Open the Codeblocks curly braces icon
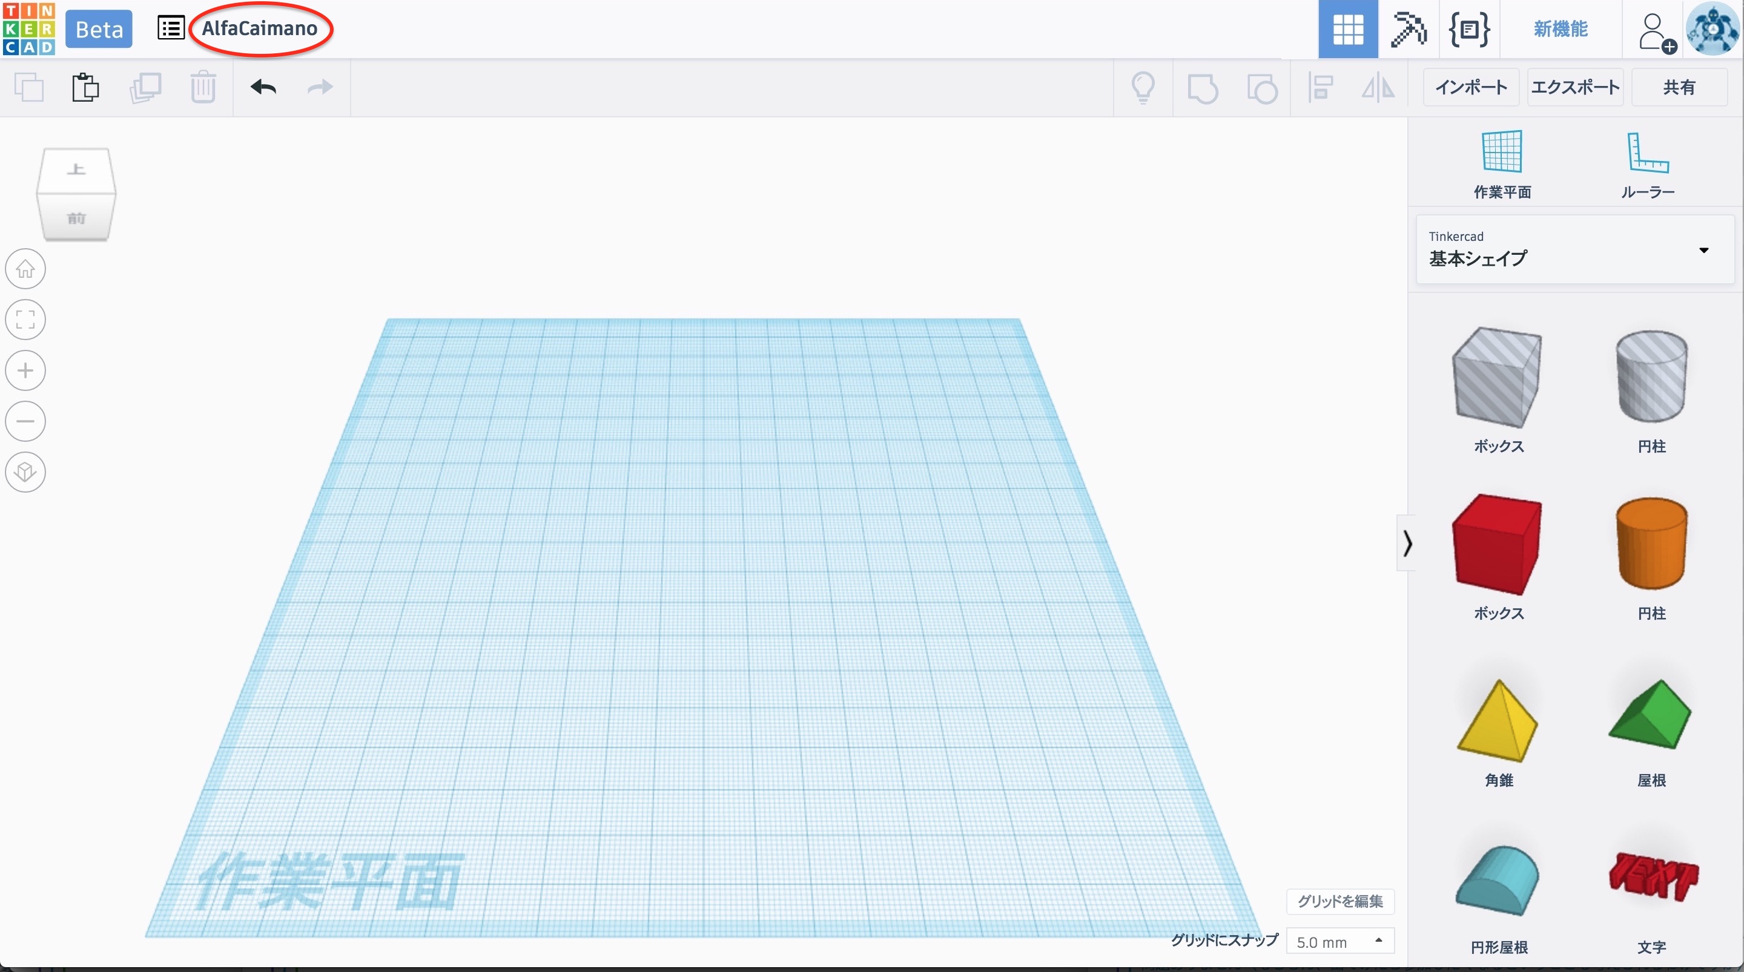 click(x=1468, y=29)
